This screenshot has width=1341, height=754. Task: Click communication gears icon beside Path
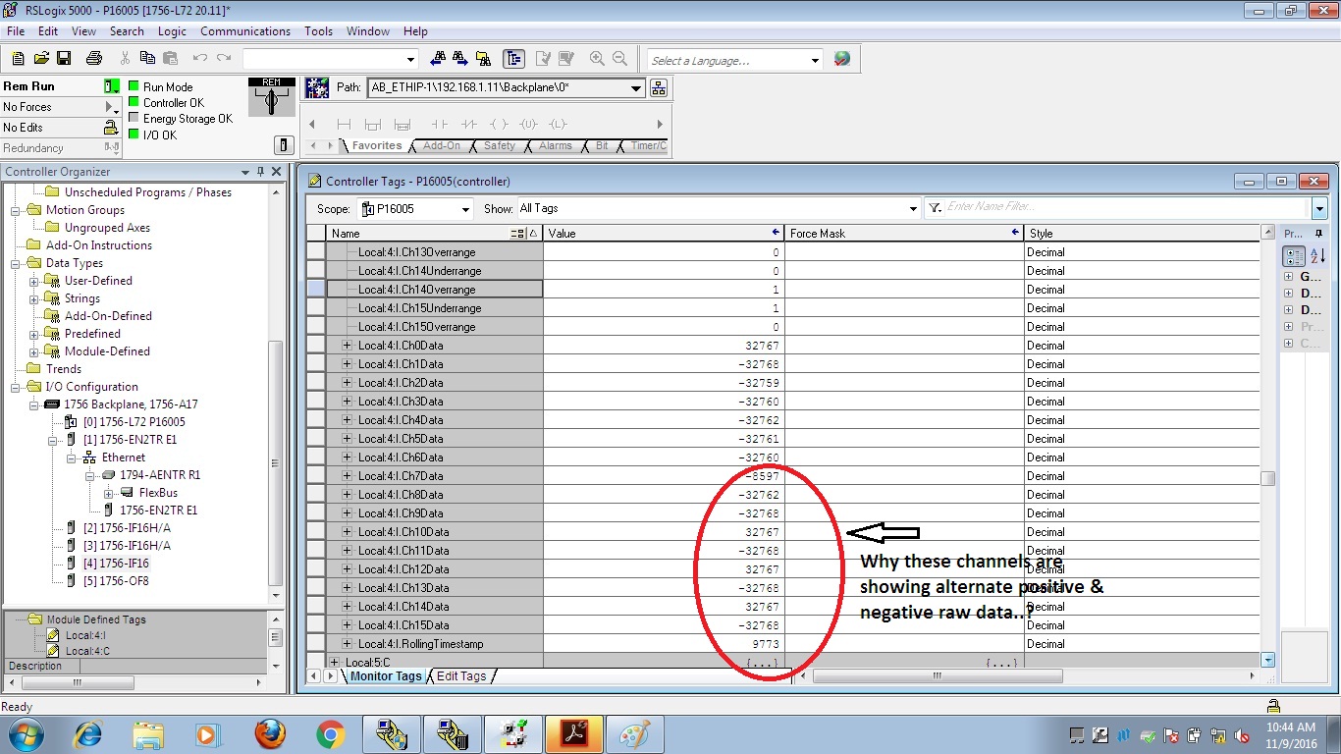317,87
